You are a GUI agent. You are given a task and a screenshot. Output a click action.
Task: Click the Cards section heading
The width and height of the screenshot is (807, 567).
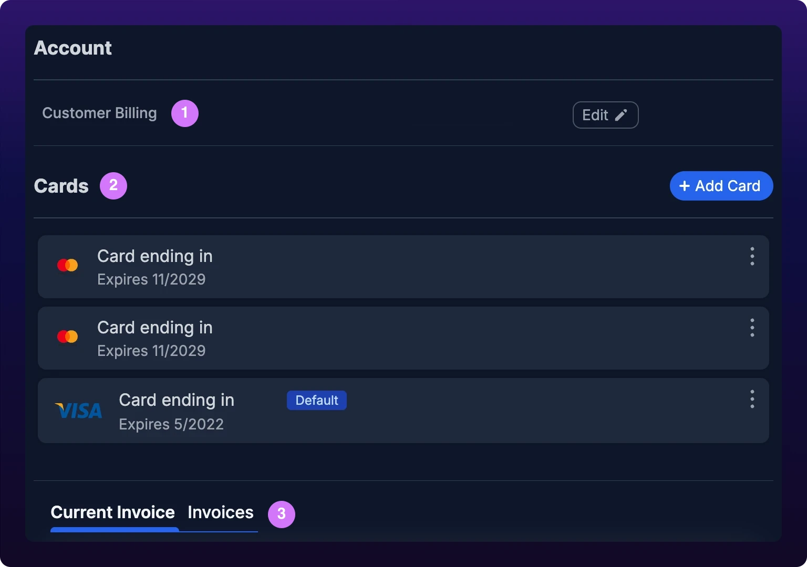tap(61, 186)
